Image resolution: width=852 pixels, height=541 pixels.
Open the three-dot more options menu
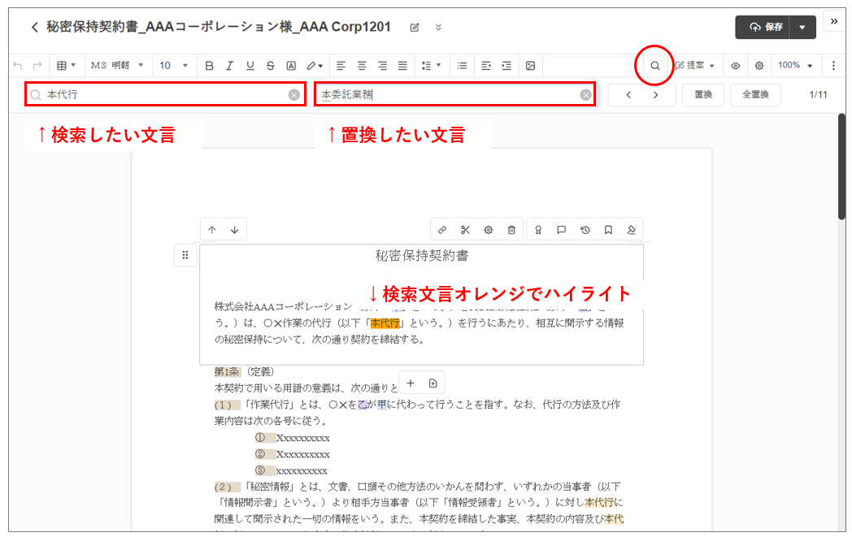tap(833, 66)
